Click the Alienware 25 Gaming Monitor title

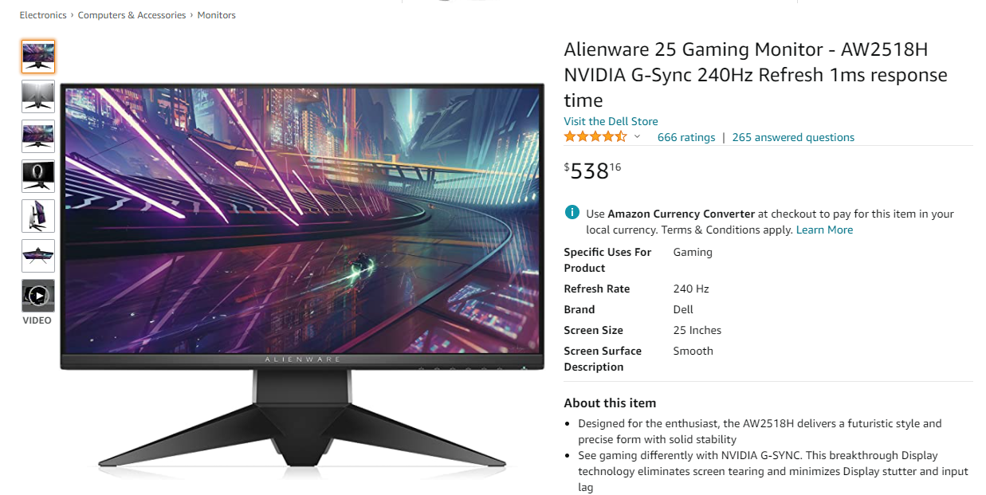756,75
